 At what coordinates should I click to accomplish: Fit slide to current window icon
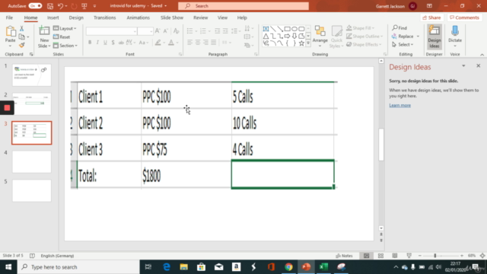[x=482, y=256]
